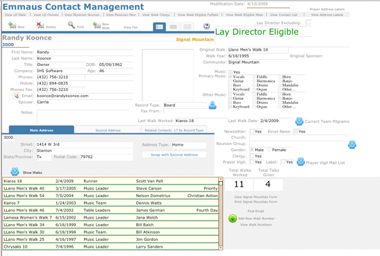Click the First Name field

(x=85, y=52)
